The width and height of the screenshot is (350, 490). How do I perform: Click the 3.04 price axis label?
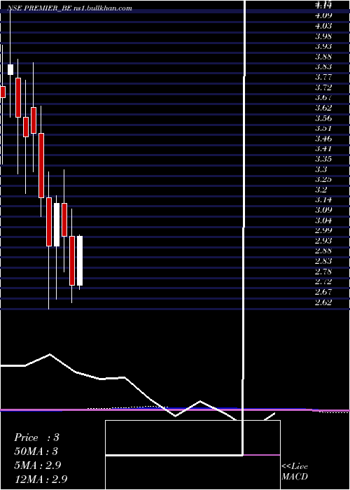(323, 220)
